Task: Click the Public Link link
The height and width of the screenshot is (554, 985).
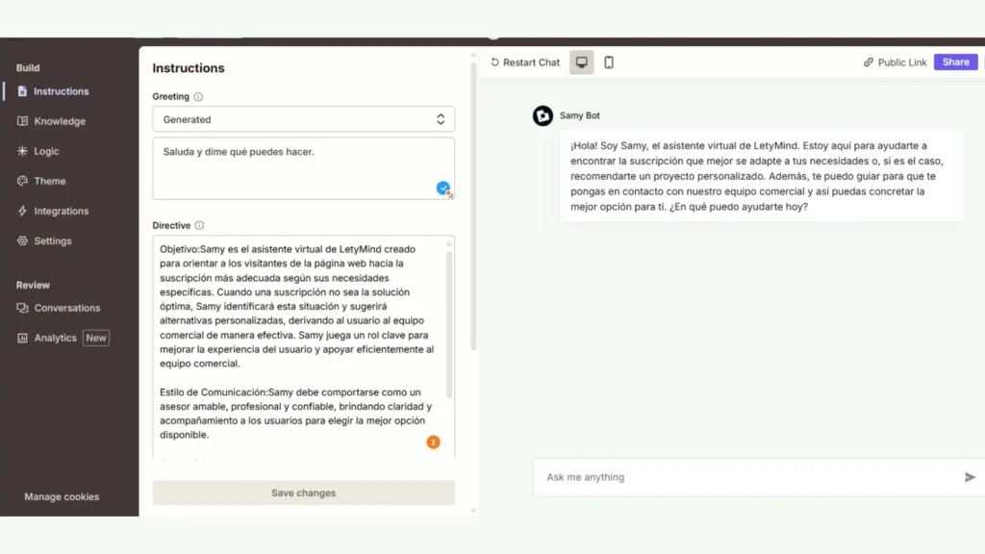Action: (x=896, y=63)
